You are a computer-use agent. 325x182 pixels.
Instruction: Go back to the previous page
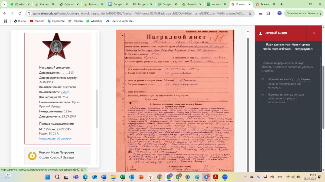coord(5,13)
